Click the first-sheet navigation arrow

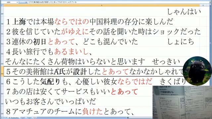tap(2, 118)
